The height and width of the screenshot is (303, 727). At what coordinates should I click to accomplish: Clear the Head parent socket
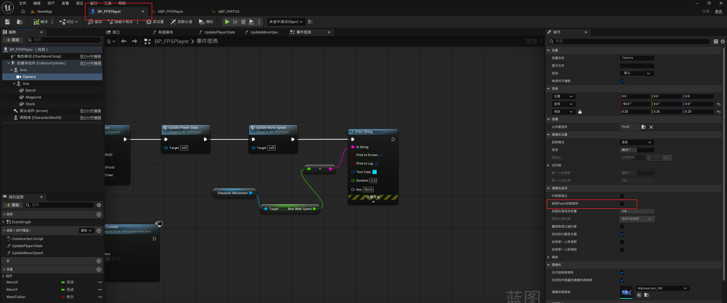pyautogui.click(x=651, y=127)
